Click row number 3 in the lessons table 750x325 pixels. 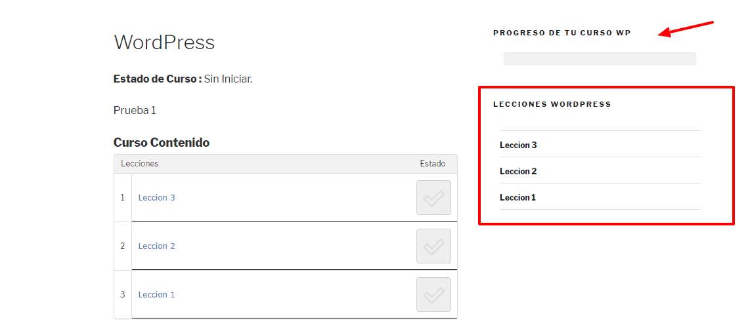[x=122, y=294]
